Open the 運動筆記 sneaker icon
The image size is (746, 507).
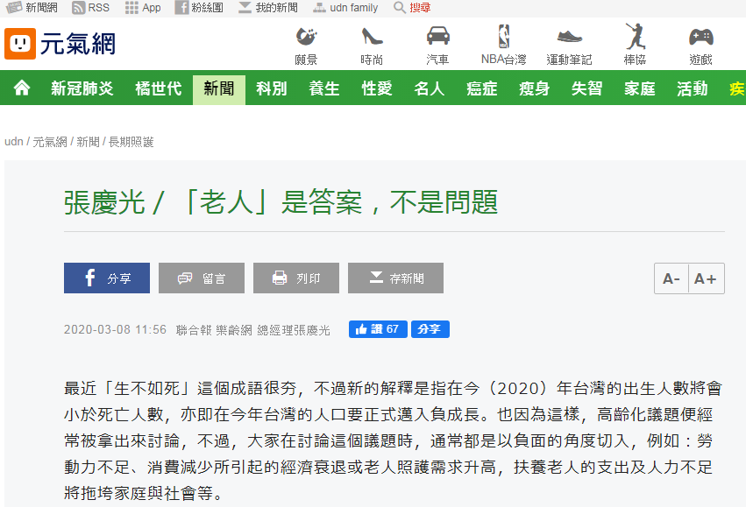[569, 45]
